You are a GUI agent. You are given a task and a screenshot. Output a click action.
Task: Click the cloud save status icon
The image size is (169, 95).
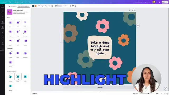tap(30, 2)
